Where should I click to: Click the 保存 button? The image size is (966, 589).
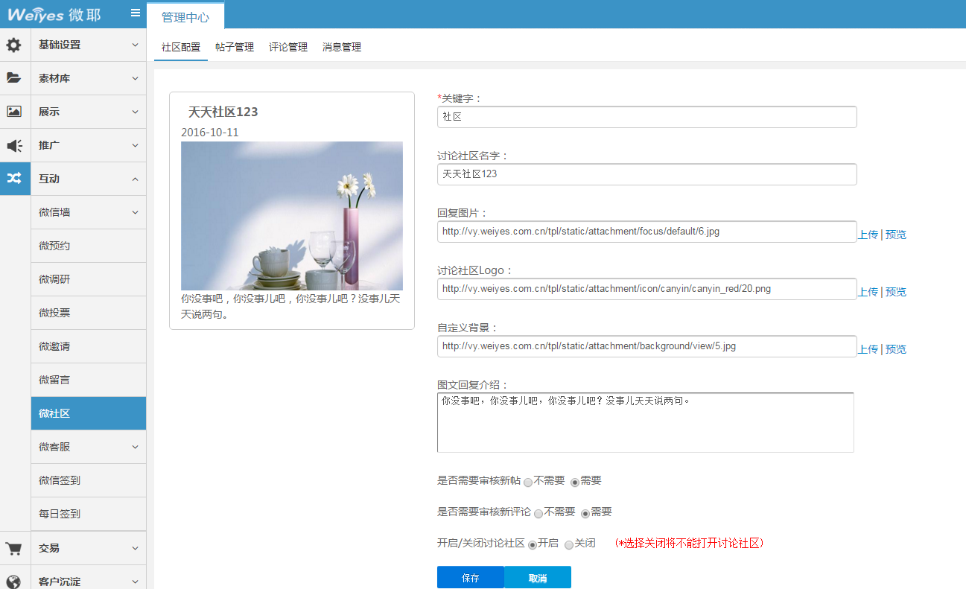471,578
